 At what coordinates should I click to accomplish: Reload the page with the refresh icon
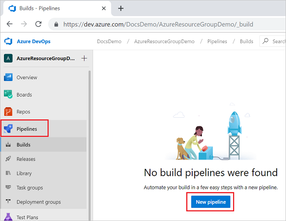click(x=38, y=24)
